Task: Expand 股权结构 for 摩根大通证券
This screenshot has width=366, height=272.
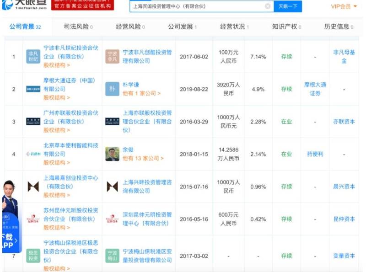Action: click(56, 97)
